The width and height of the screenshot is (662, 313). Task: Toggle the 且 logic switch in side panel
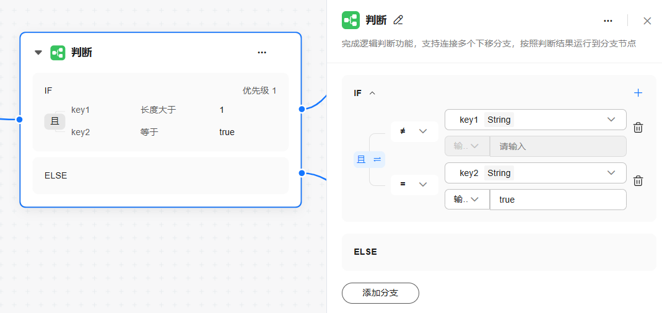(369, 160)
